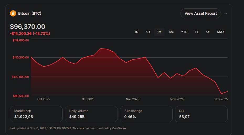Select the 1D time range
The height and width of the screenshot is (135, 244).
pos(136,32)
